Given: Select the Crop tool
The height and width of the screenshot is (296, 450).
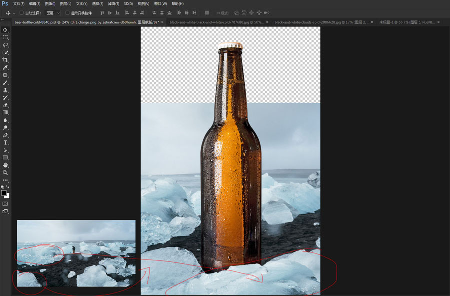Looking at the screenshot, I should click(x=6, y=60).
